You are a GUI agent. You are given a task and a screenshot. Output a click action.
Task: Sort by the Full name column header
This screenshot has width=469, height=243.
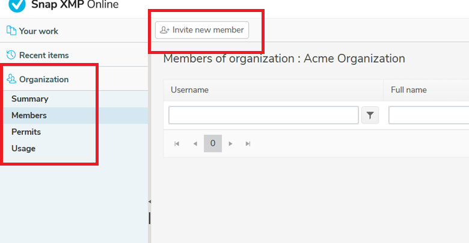click(x=409, y=90)
